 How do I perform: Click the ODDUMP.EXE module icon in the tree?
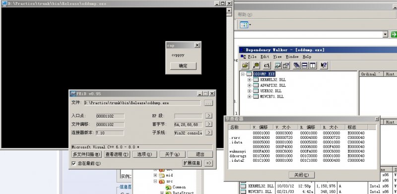pyautogui.click(x=250, y=74)
